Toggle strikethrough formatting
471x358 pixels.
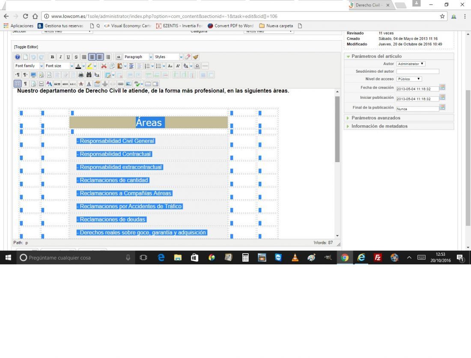click(76, 57)
